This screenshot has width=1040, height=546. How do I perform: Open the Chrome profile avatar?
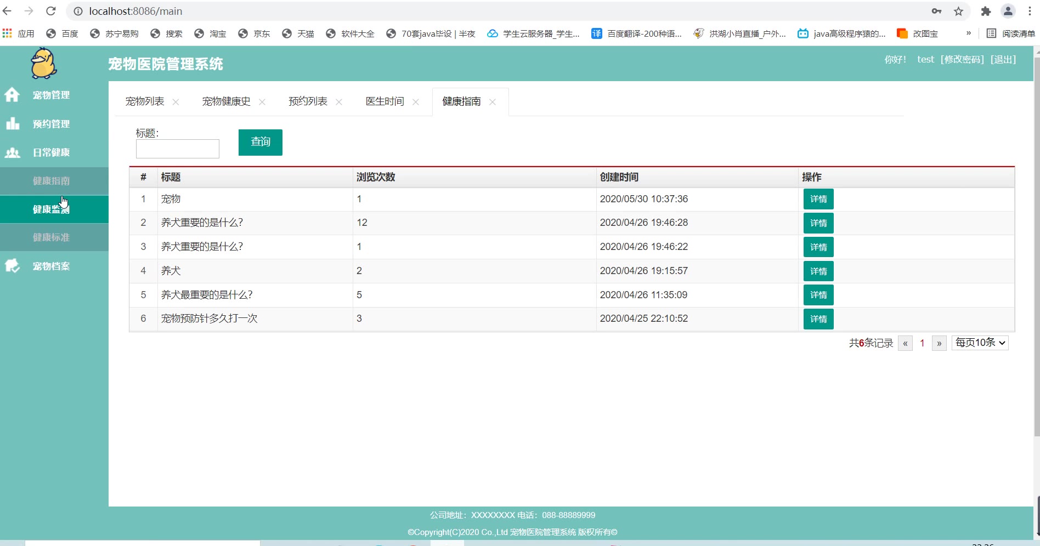pos(1008,11)
